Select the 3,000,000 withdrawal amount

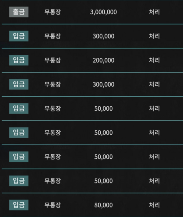tap(103, 12)
